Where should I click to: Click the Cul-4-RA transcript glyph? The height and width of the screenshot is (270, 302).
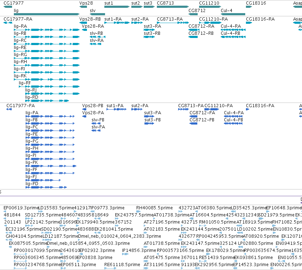(x=233, y=30)
